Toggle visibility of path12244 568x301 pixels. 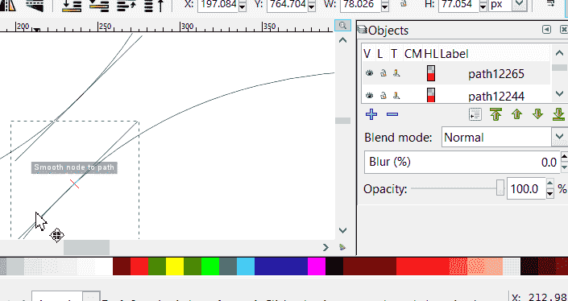369,96
